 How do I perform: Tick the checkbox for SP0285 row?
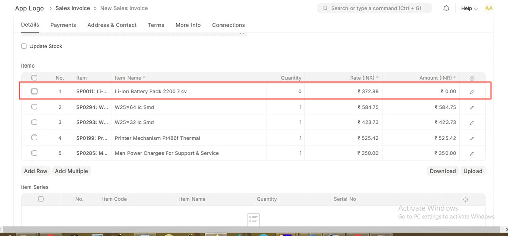point(35,153)
